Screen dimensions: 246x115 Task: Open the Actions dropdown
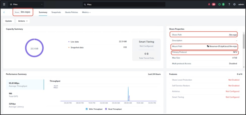coord(23,21)
